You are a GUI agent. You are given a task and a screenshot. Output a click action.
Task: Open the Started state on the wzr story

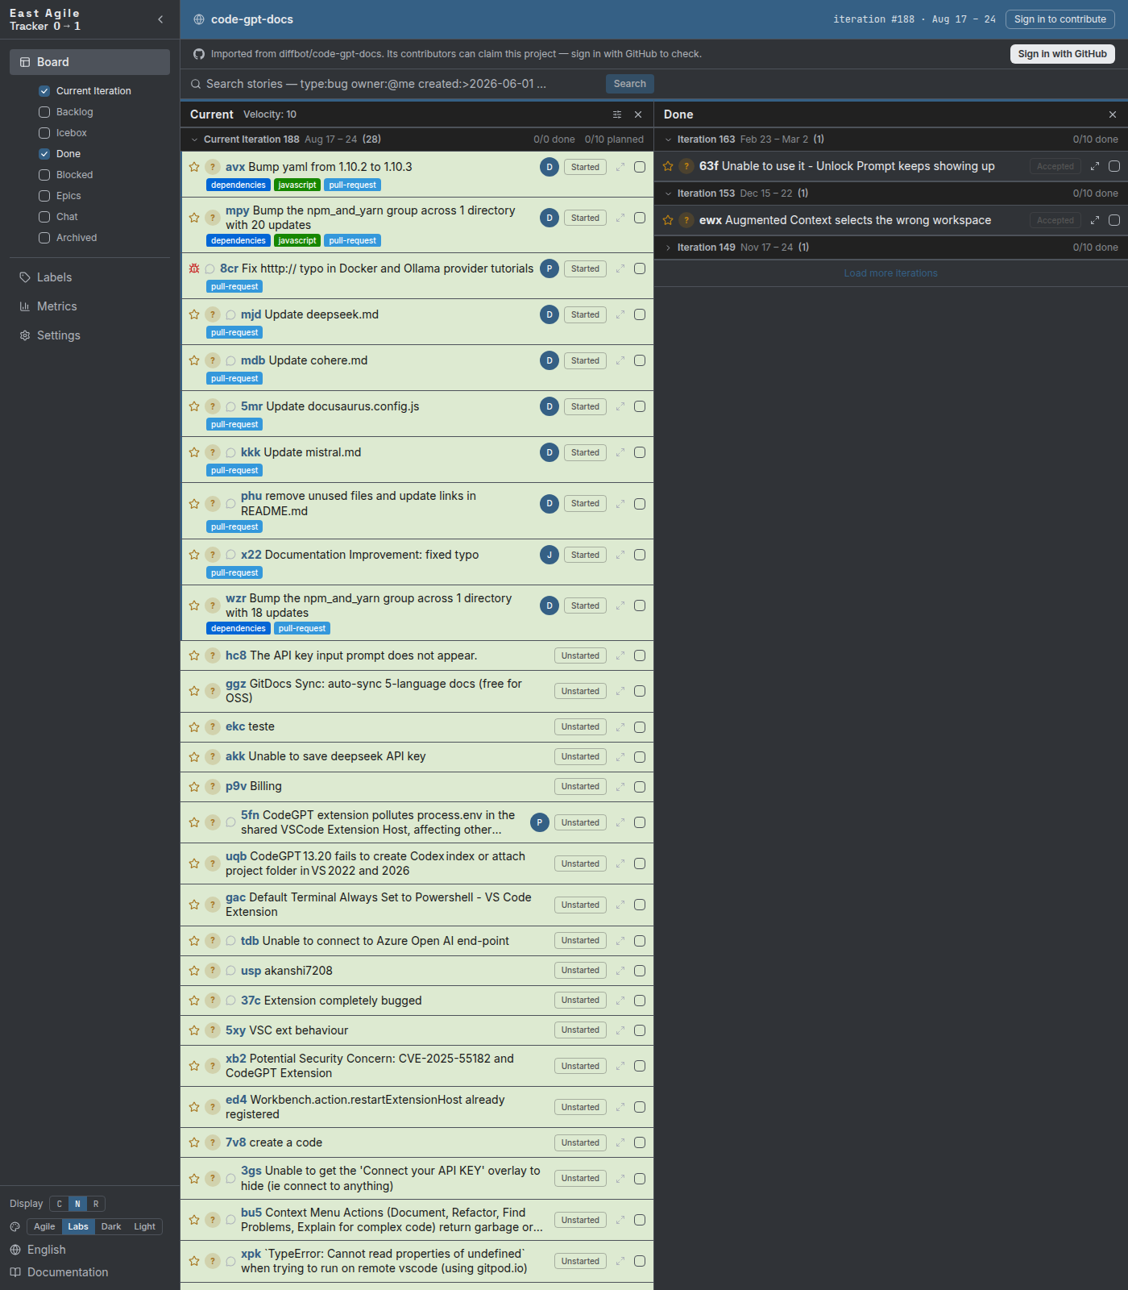585,605
